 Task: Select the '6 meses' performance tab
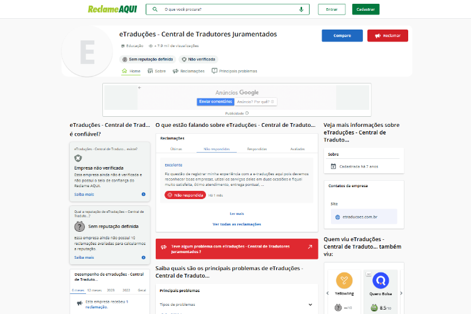click(78, 290)
